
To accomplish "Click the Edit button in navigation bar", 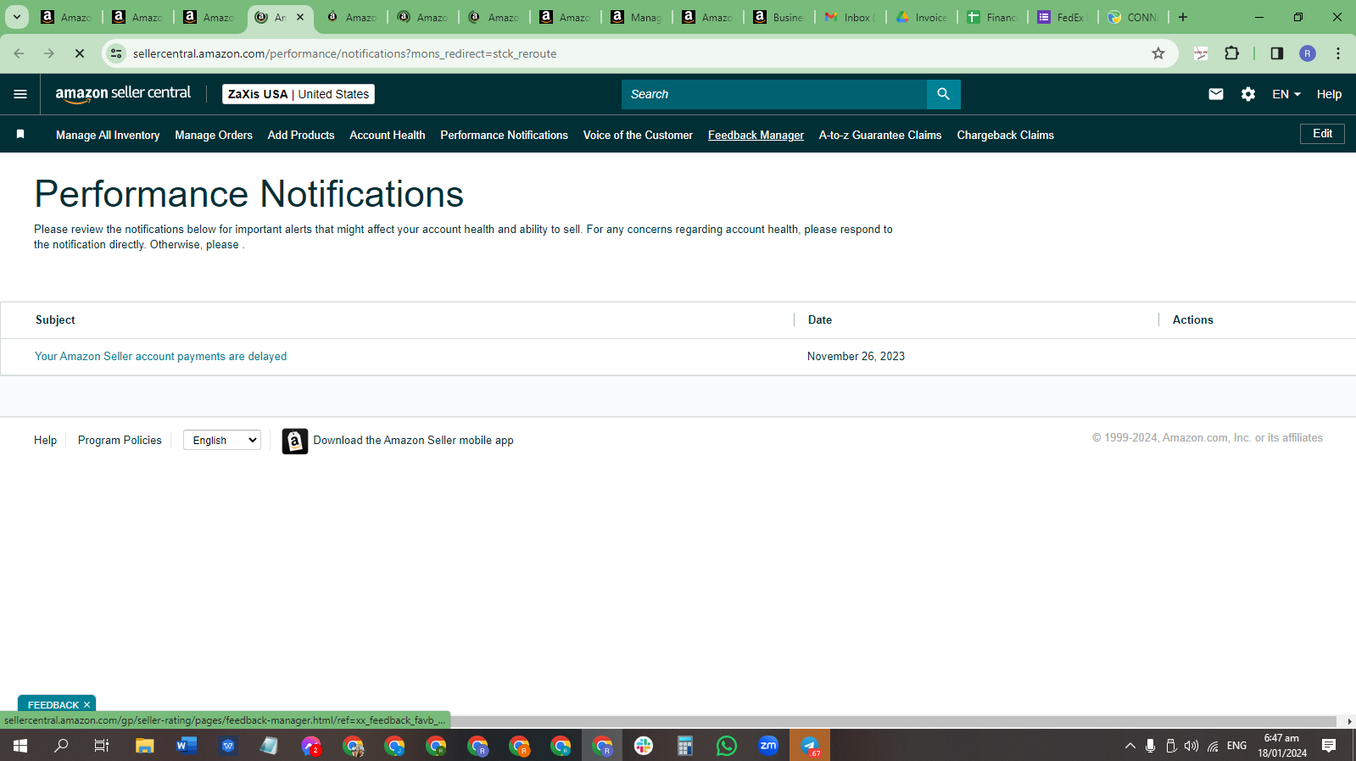I will click(1322, 134).
